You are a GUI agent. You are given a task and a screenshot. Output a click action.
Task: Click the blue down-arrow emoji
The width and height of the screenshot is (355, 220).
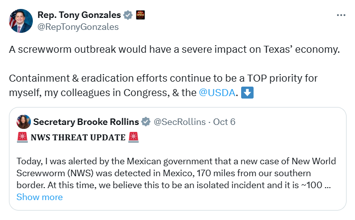[247, 93]
